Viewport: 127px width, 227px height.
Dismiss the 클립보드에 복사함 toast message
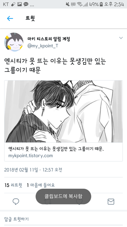tap(63, 196)
